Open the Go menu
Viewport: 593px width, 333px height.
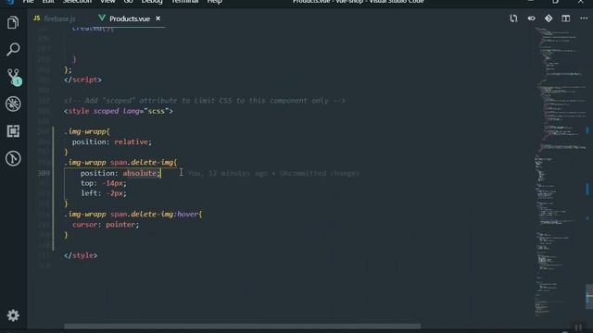tap(128, 2)
